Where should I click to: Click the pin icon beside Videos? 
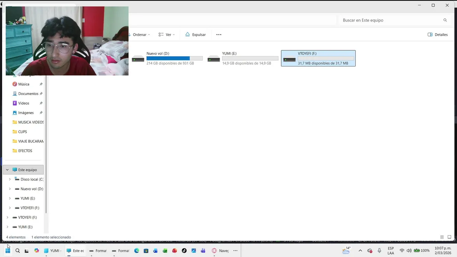(41, 103)
